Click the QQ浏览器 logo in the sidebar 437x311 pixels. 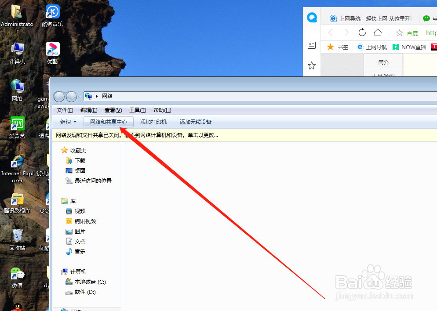click(x=312, y=18)
